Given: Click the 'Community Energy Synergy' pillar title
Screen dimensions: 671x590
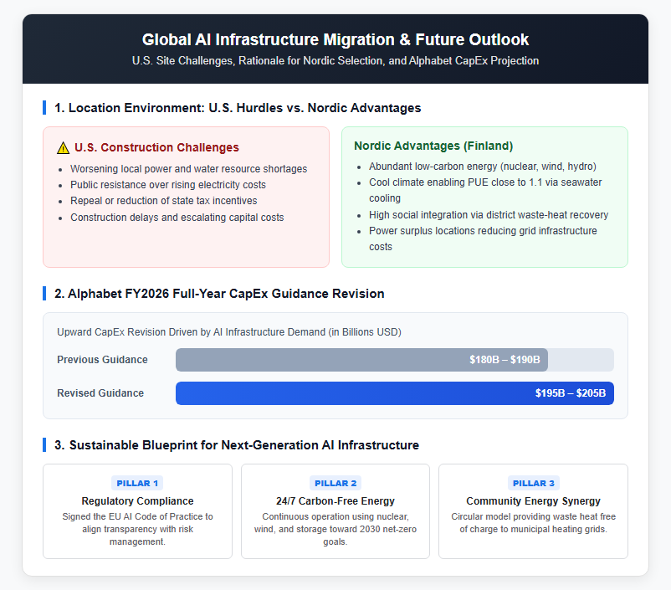Looking at the screenshot, I should [x=533, y=501].
